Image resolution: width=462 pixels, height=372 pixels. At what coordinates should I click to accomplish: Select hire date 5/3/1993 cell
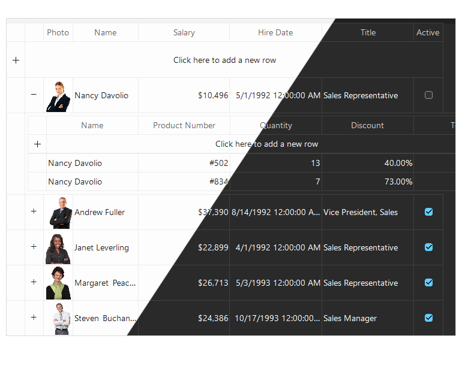coord(276,283)
